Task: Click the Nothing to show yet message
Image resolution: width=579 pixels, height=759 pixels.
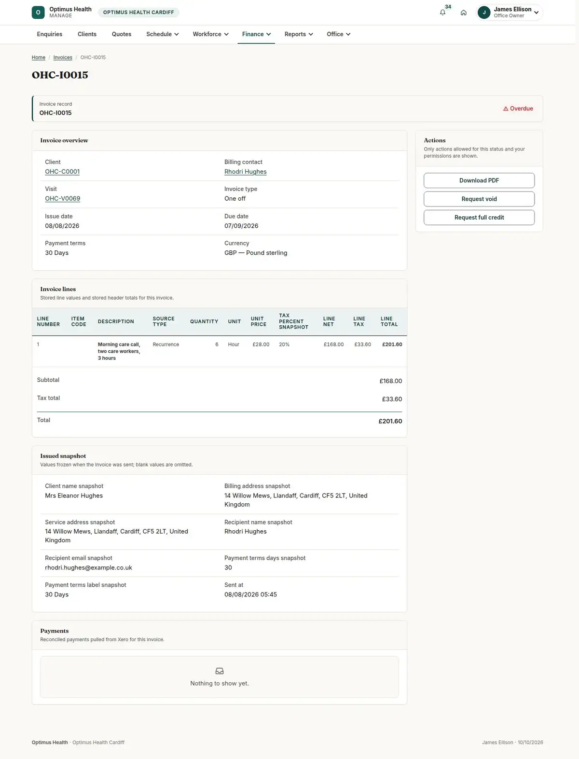Action: tap(220, 684)
